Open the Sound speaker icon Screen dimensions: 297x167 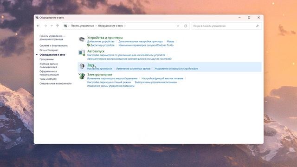82,66
